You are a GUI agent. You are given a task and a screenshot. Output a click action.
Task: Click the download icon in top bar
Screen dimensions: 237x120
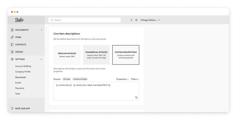click(x=131, y=20)
